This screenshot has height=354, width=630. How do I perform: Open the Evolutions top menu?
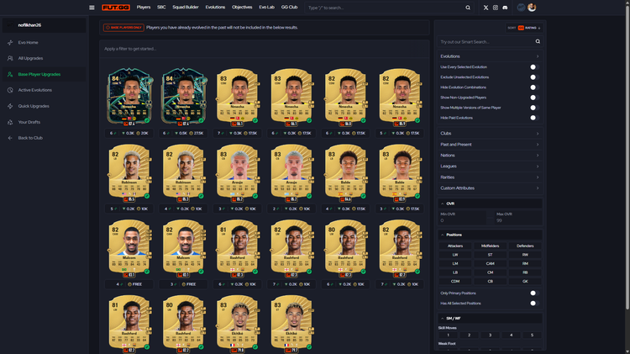click(215, 8)
